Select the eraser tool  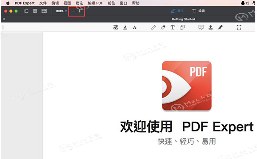point(163,28)
